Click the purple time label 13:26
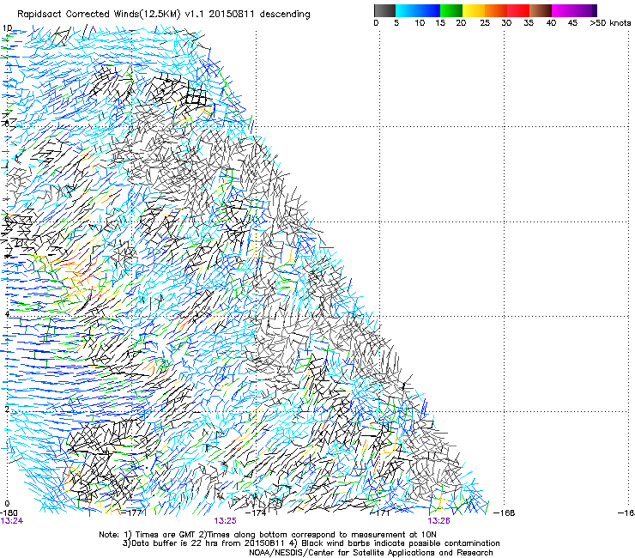 [439, 521]
